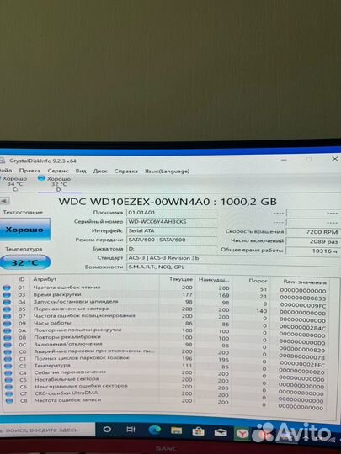Click the Windows taskbar search box
The height and width of the screenshot is (454, 341).
click(47, 430)
